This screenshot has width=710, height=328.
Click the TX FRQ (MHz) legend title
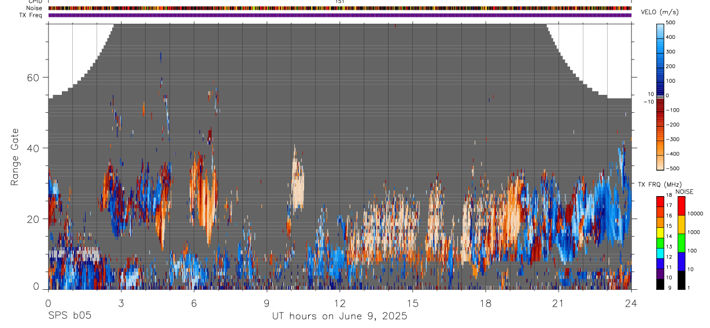click(660, 184)
